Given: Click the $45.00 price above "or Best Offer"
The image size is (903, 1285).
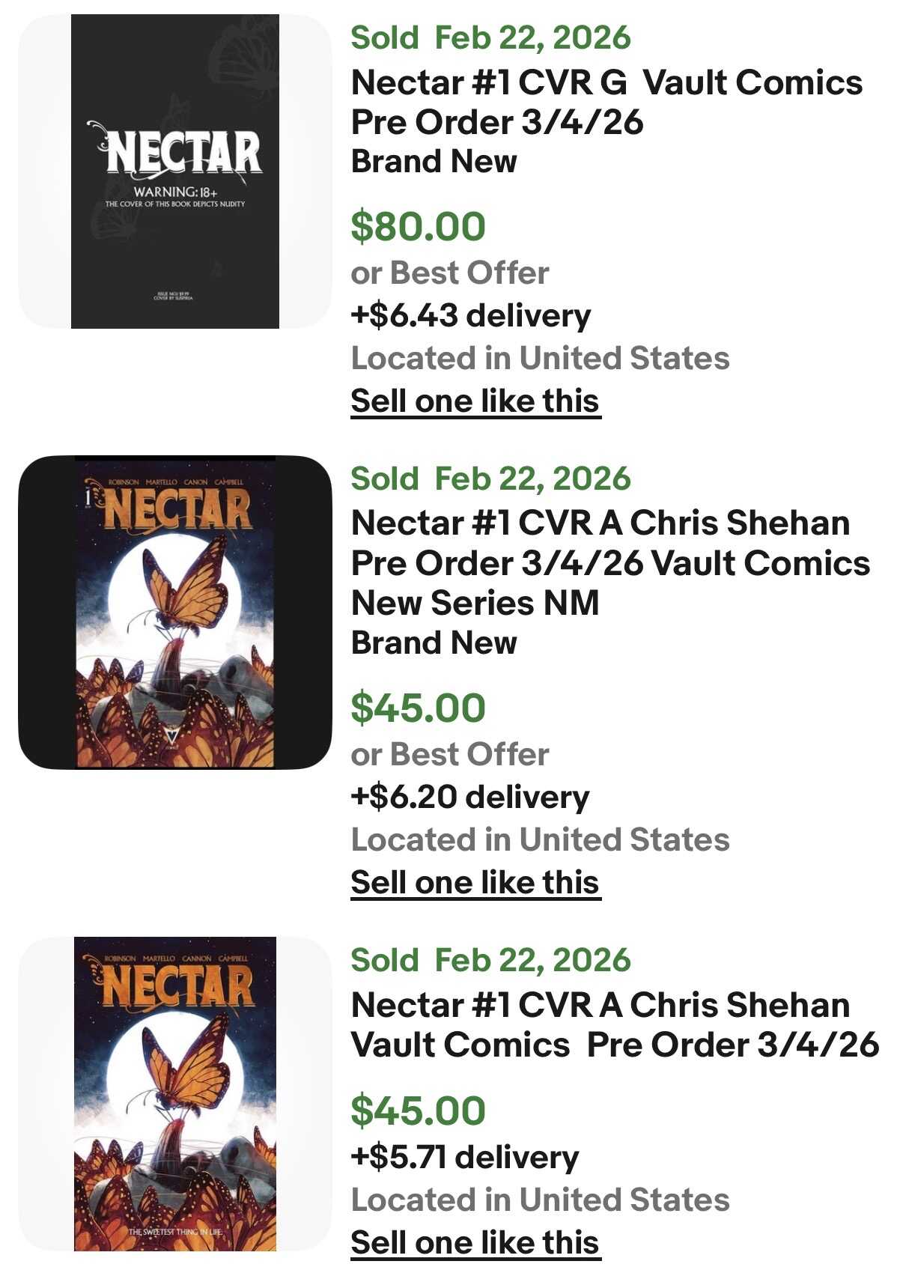Looking at the screenshot, I should [419, 708].
